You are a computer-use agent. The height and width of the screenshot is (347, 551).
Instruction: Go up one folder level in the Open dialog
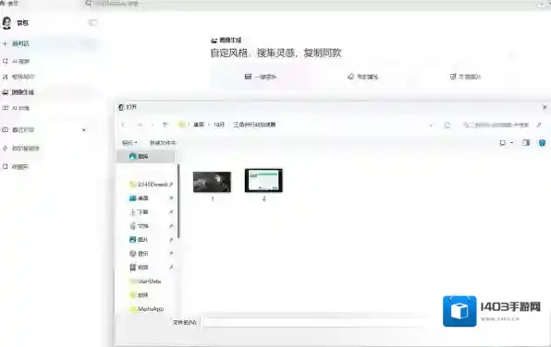pyautogui.click(x=165, y=125)
